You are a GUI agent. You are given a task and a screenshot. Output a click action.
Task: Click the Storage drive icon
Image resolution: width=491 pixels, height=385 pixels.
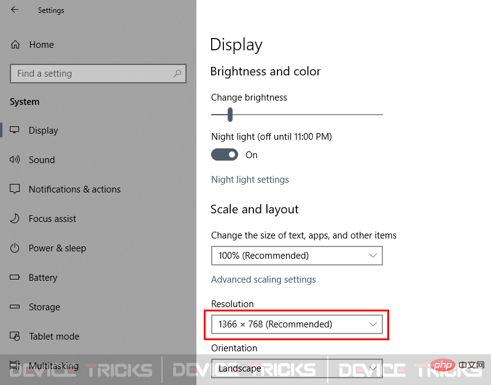point(14,307)
